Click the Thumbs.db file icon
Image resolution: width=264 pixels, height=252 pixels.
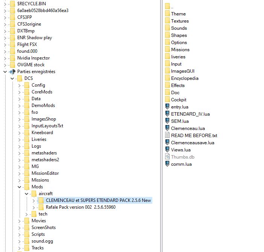click(167, 157)
